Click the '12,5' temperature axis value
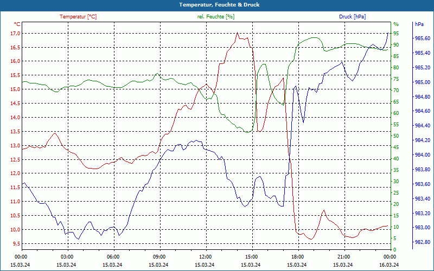 [16, 159]
